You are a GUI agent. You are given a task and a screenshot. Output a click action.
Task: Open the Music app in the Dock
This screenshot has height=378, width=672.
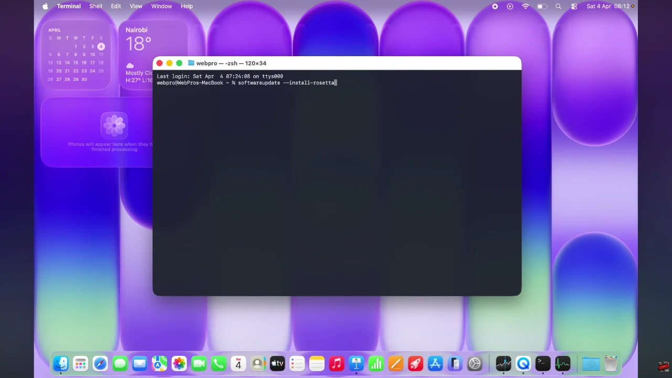pyautogui.click(x=337, y=363)
